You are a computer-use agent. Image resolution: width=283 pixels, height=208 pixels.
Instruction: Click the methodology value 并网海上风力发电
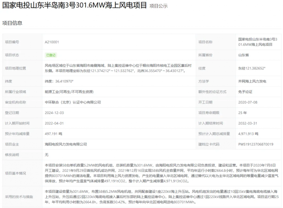pyautogui.click(x=252, y=81)
